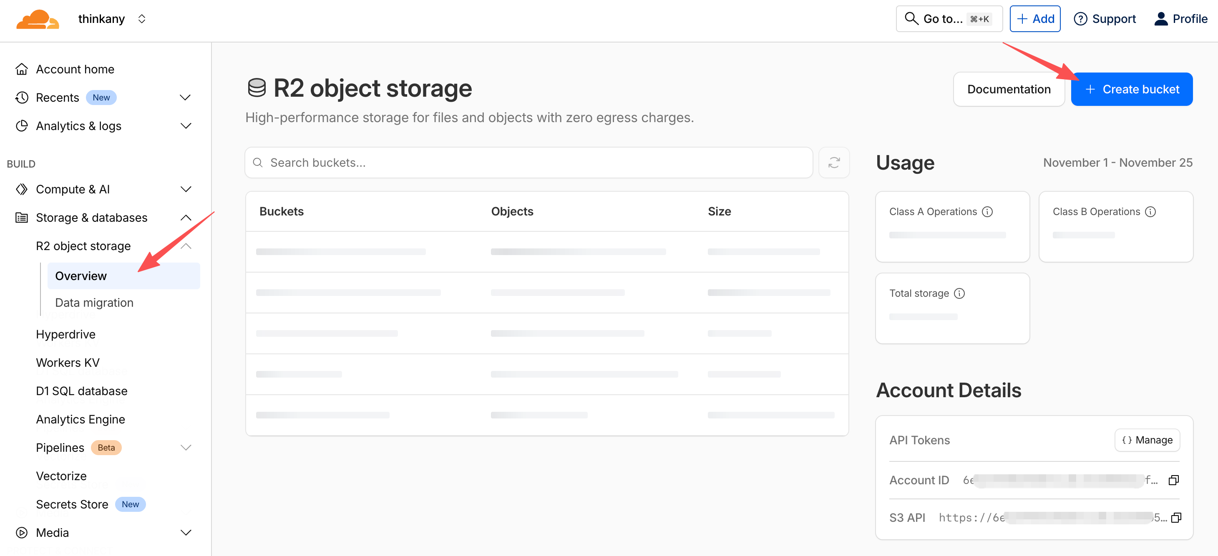Open Data migration page
The width and height of the screenshot is (1218, 556).
point(94,302)
